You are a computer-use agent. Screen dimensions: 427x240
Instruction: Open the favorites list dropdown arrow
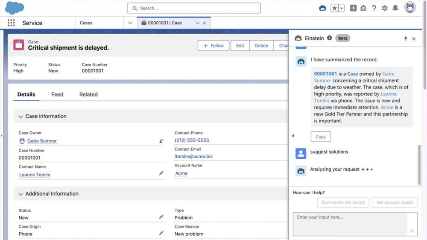(342, 8)
